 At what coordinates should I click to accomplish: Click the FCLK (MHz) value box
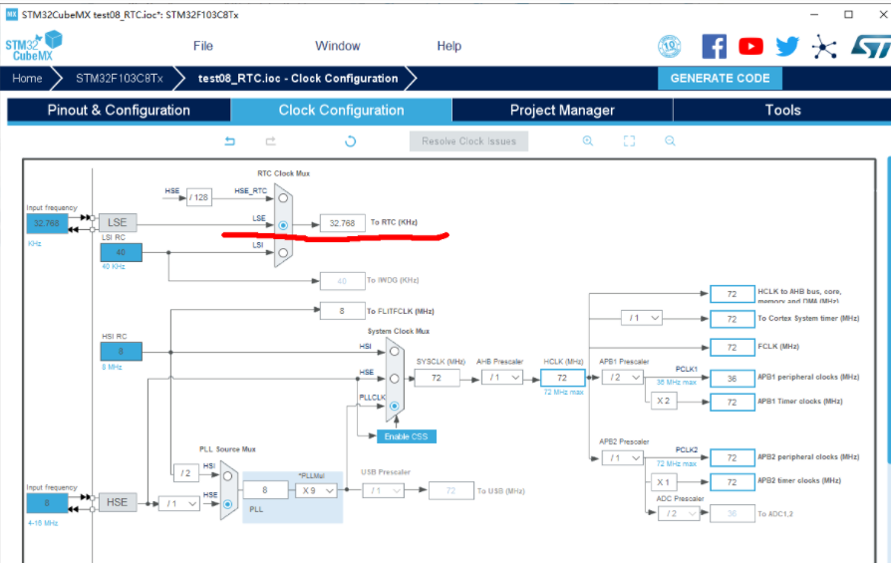tap(733, 347)
